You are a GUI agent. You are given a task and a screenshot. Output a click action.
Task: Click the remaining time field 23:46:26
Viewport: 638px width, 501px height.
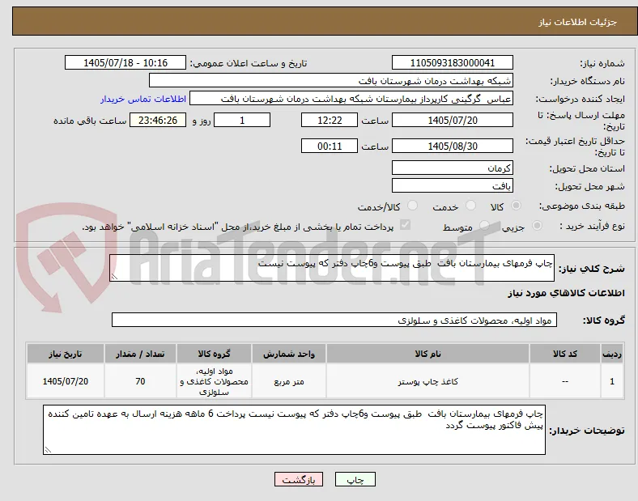pyautogui.click(x=158, y=120)
